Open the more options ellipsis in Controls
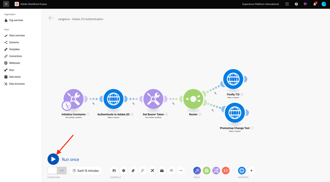330x182 pixels. coord(181,171)
